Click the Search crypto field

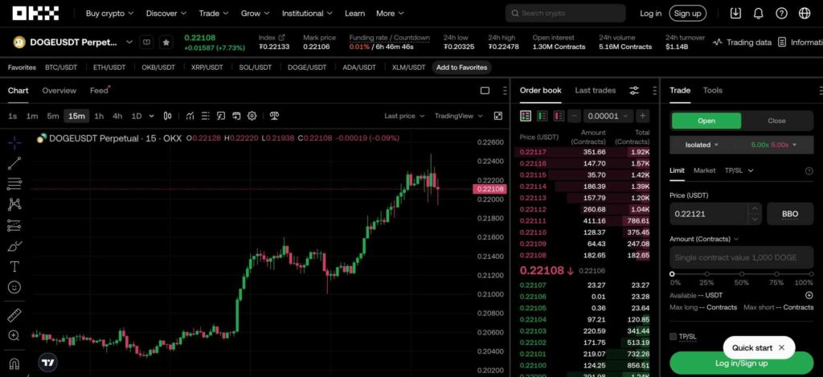point(565,13)
